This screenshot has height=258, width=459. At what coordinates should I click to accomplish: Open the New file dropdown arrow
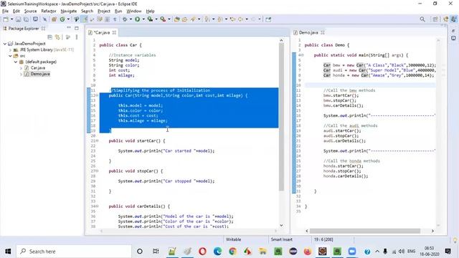(x=12, y=19)
